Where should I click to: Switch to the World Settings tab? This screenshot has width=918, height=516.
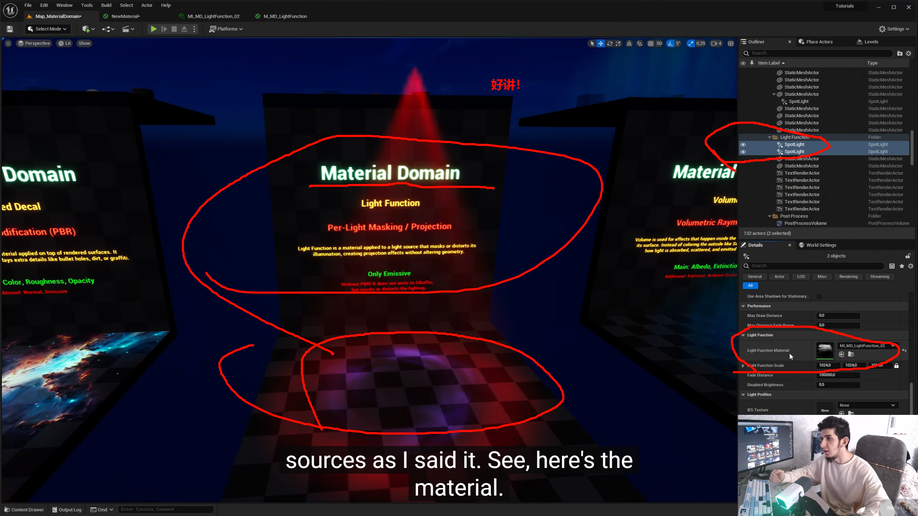point(820,245)
